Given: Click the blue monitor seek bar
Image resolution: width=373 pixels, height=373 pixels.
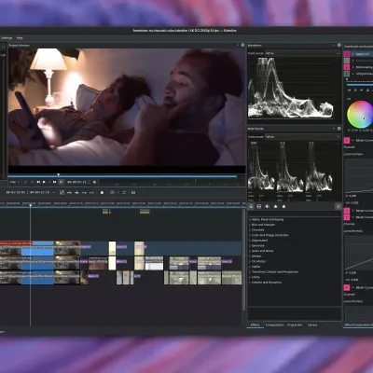Looking at the screenshot, I should [x=122, y=176].
